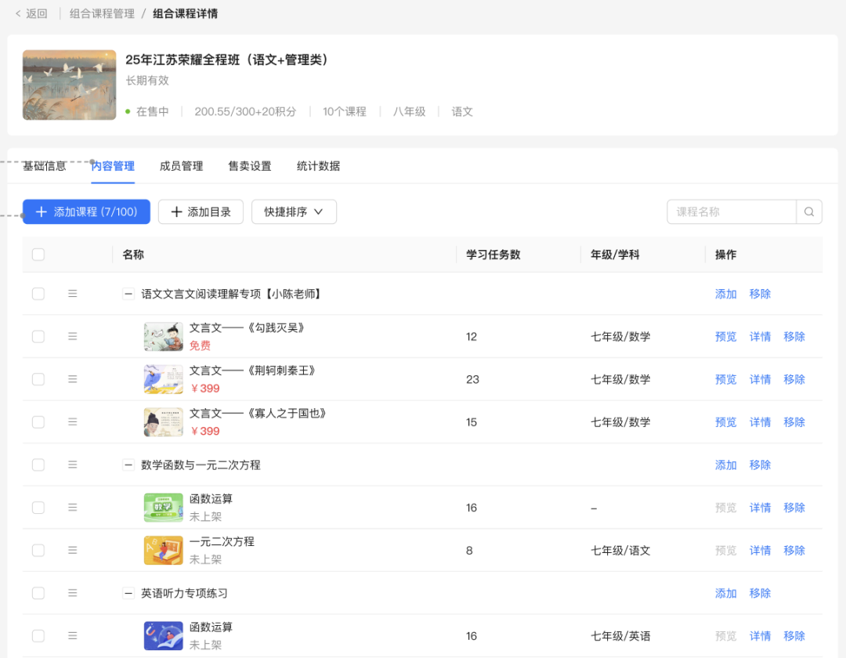Click the 七年级/语文 cell
This screenshot has height=658, width=846.
tap(620, 550)
